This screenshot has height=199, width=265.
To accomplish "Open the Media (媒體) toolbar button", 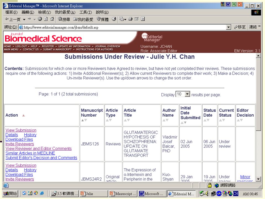I will (x=103, y=19).
